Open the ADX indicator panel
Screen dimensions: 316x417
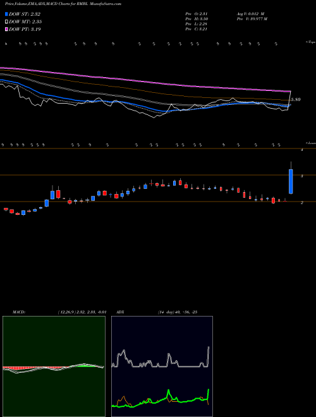(x=162, y=366)
